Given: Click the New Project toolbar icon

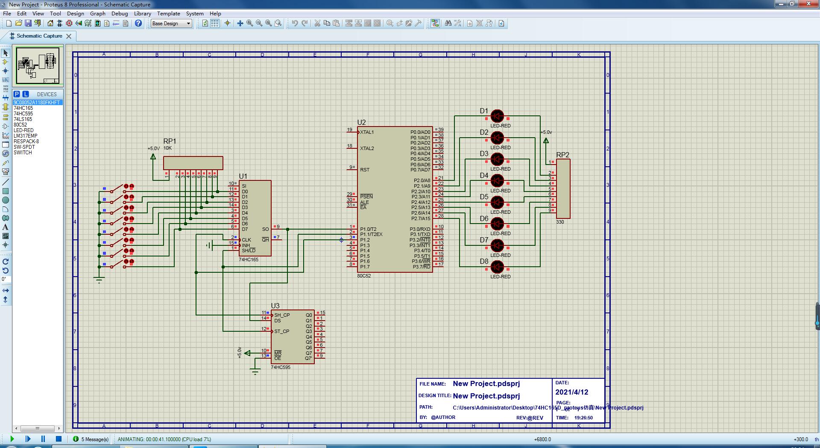Looking at the screenshot, I should [9, 24].
